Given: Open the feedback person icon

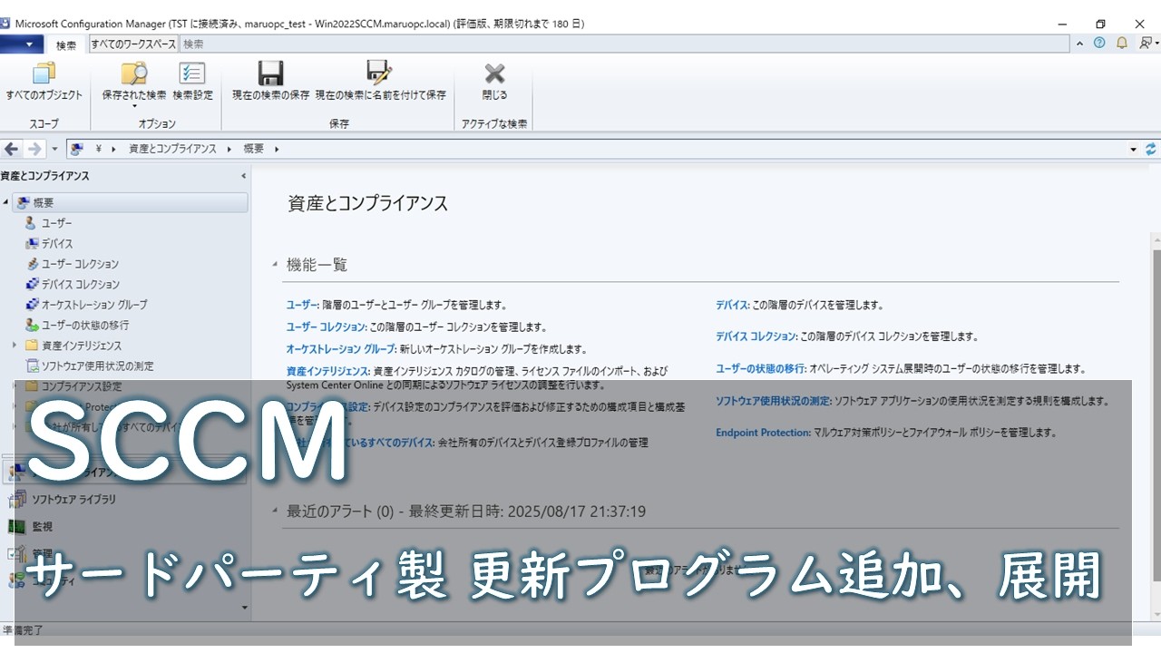Looking at the screenshot, I should pyautogui.click(x=1147, y=43).
